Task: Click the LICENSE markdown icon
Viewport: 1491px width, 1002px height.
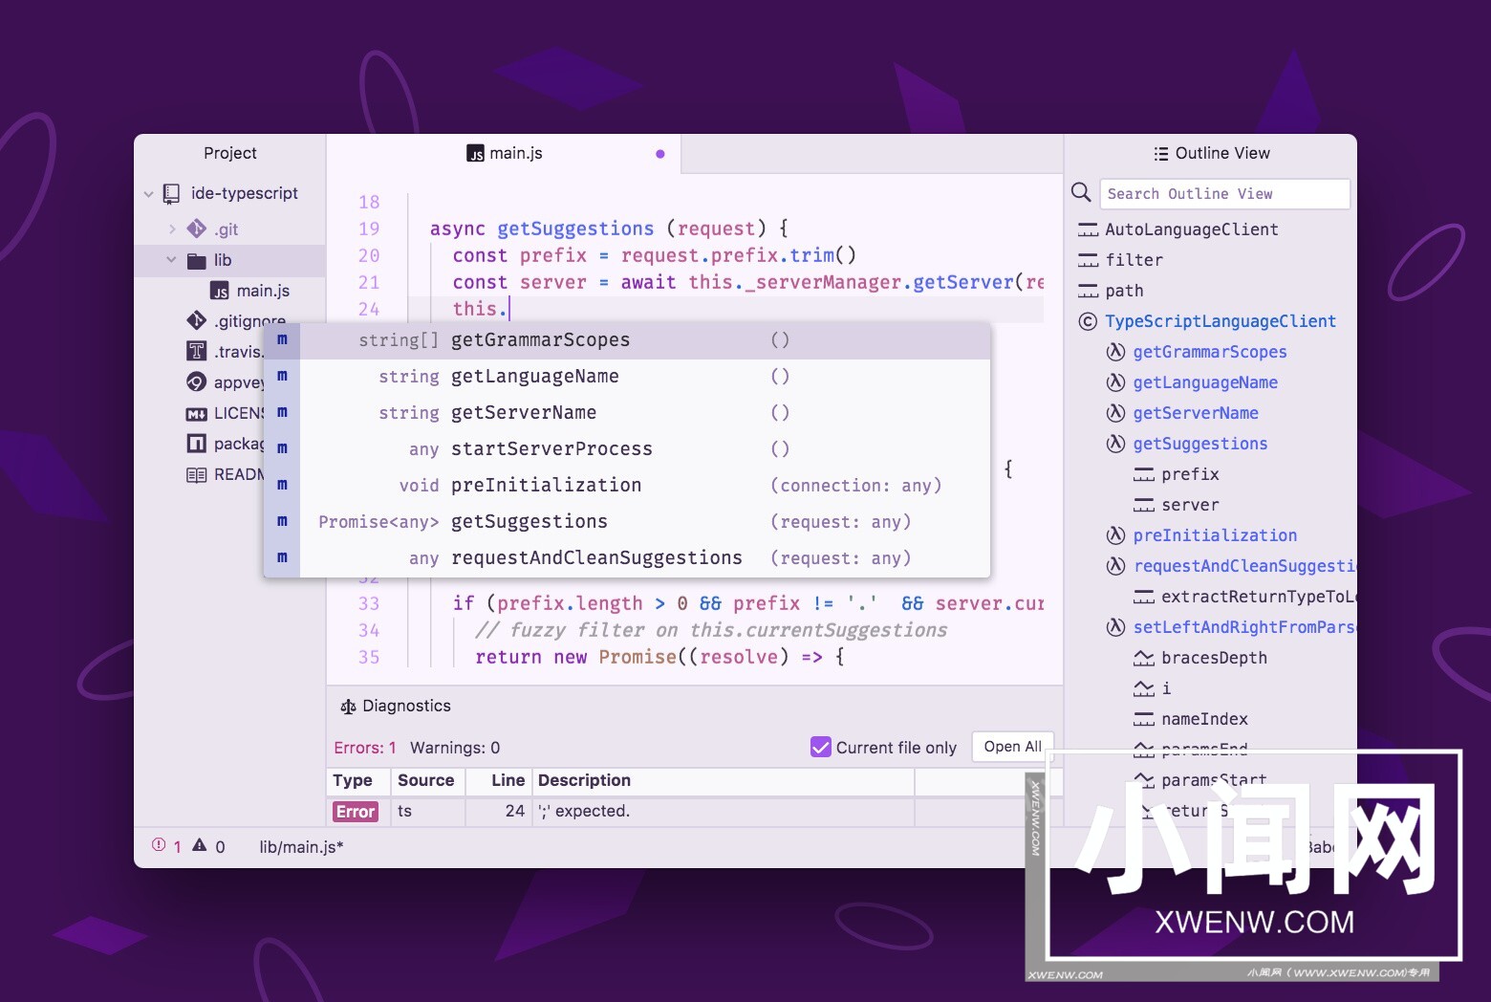Action: [196, 414]
